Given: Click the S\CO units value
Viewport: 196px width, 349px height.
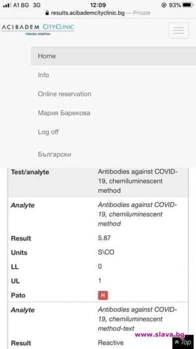Looking at the screenshot, I should click(x=106, y=253).
